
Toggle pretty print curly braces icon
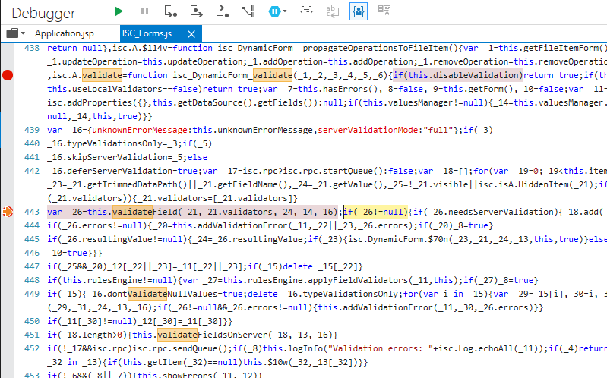(x=306, y=11)
